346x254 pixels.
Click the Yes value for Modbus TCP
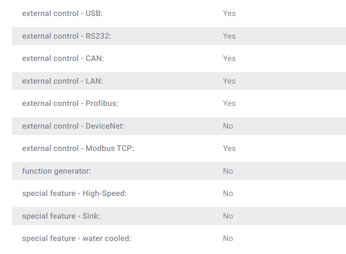(229, 148)
